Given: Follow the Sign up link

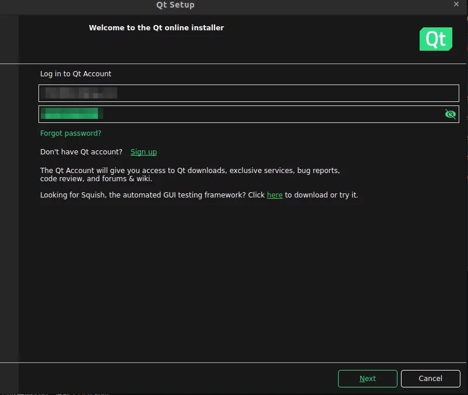Looking at the screenshot, I should tap(143, 152).
